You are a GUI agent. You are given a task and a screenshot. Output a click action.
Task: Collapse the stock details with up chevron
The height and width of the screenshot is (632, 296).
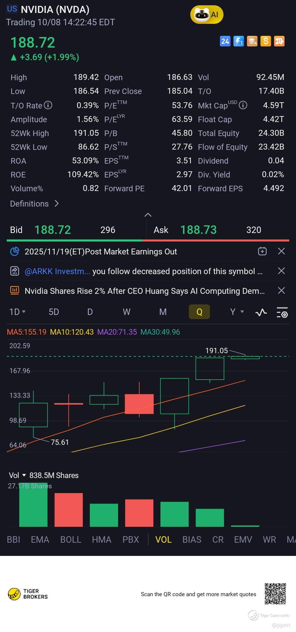click(x=148, y=215)
